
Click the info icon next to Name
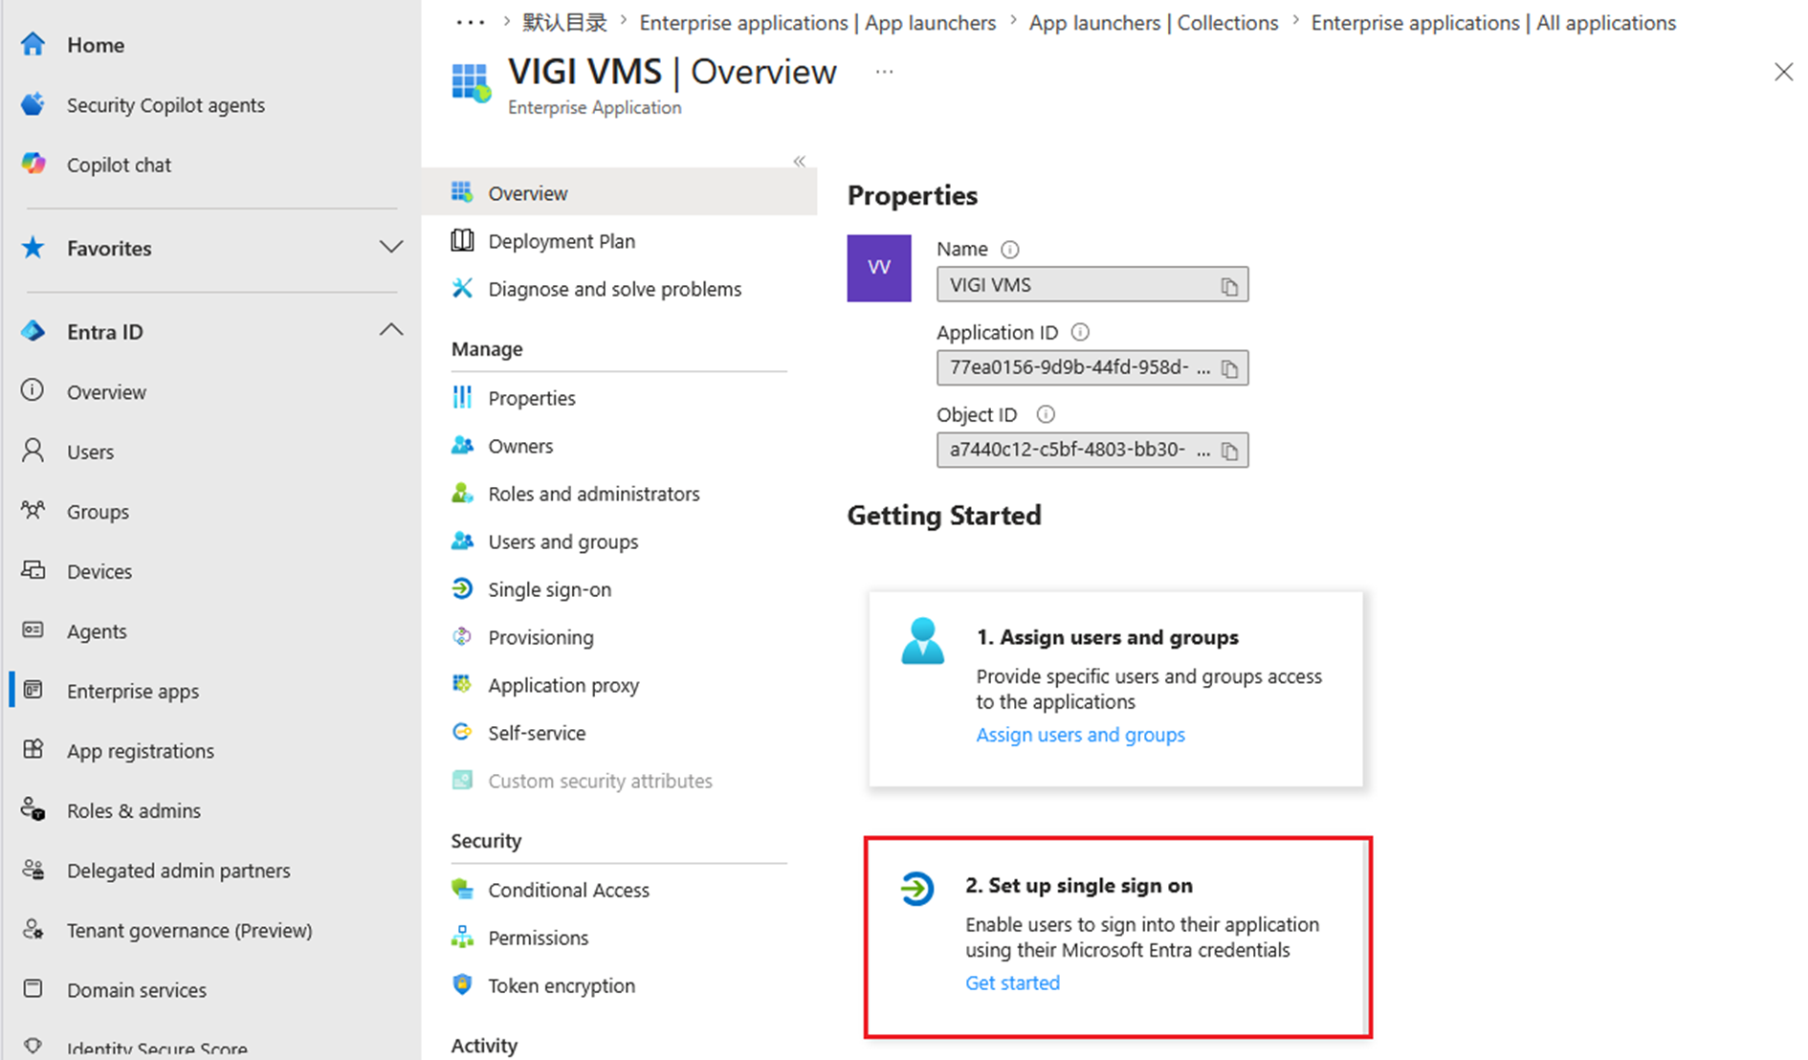point(1010,249)
